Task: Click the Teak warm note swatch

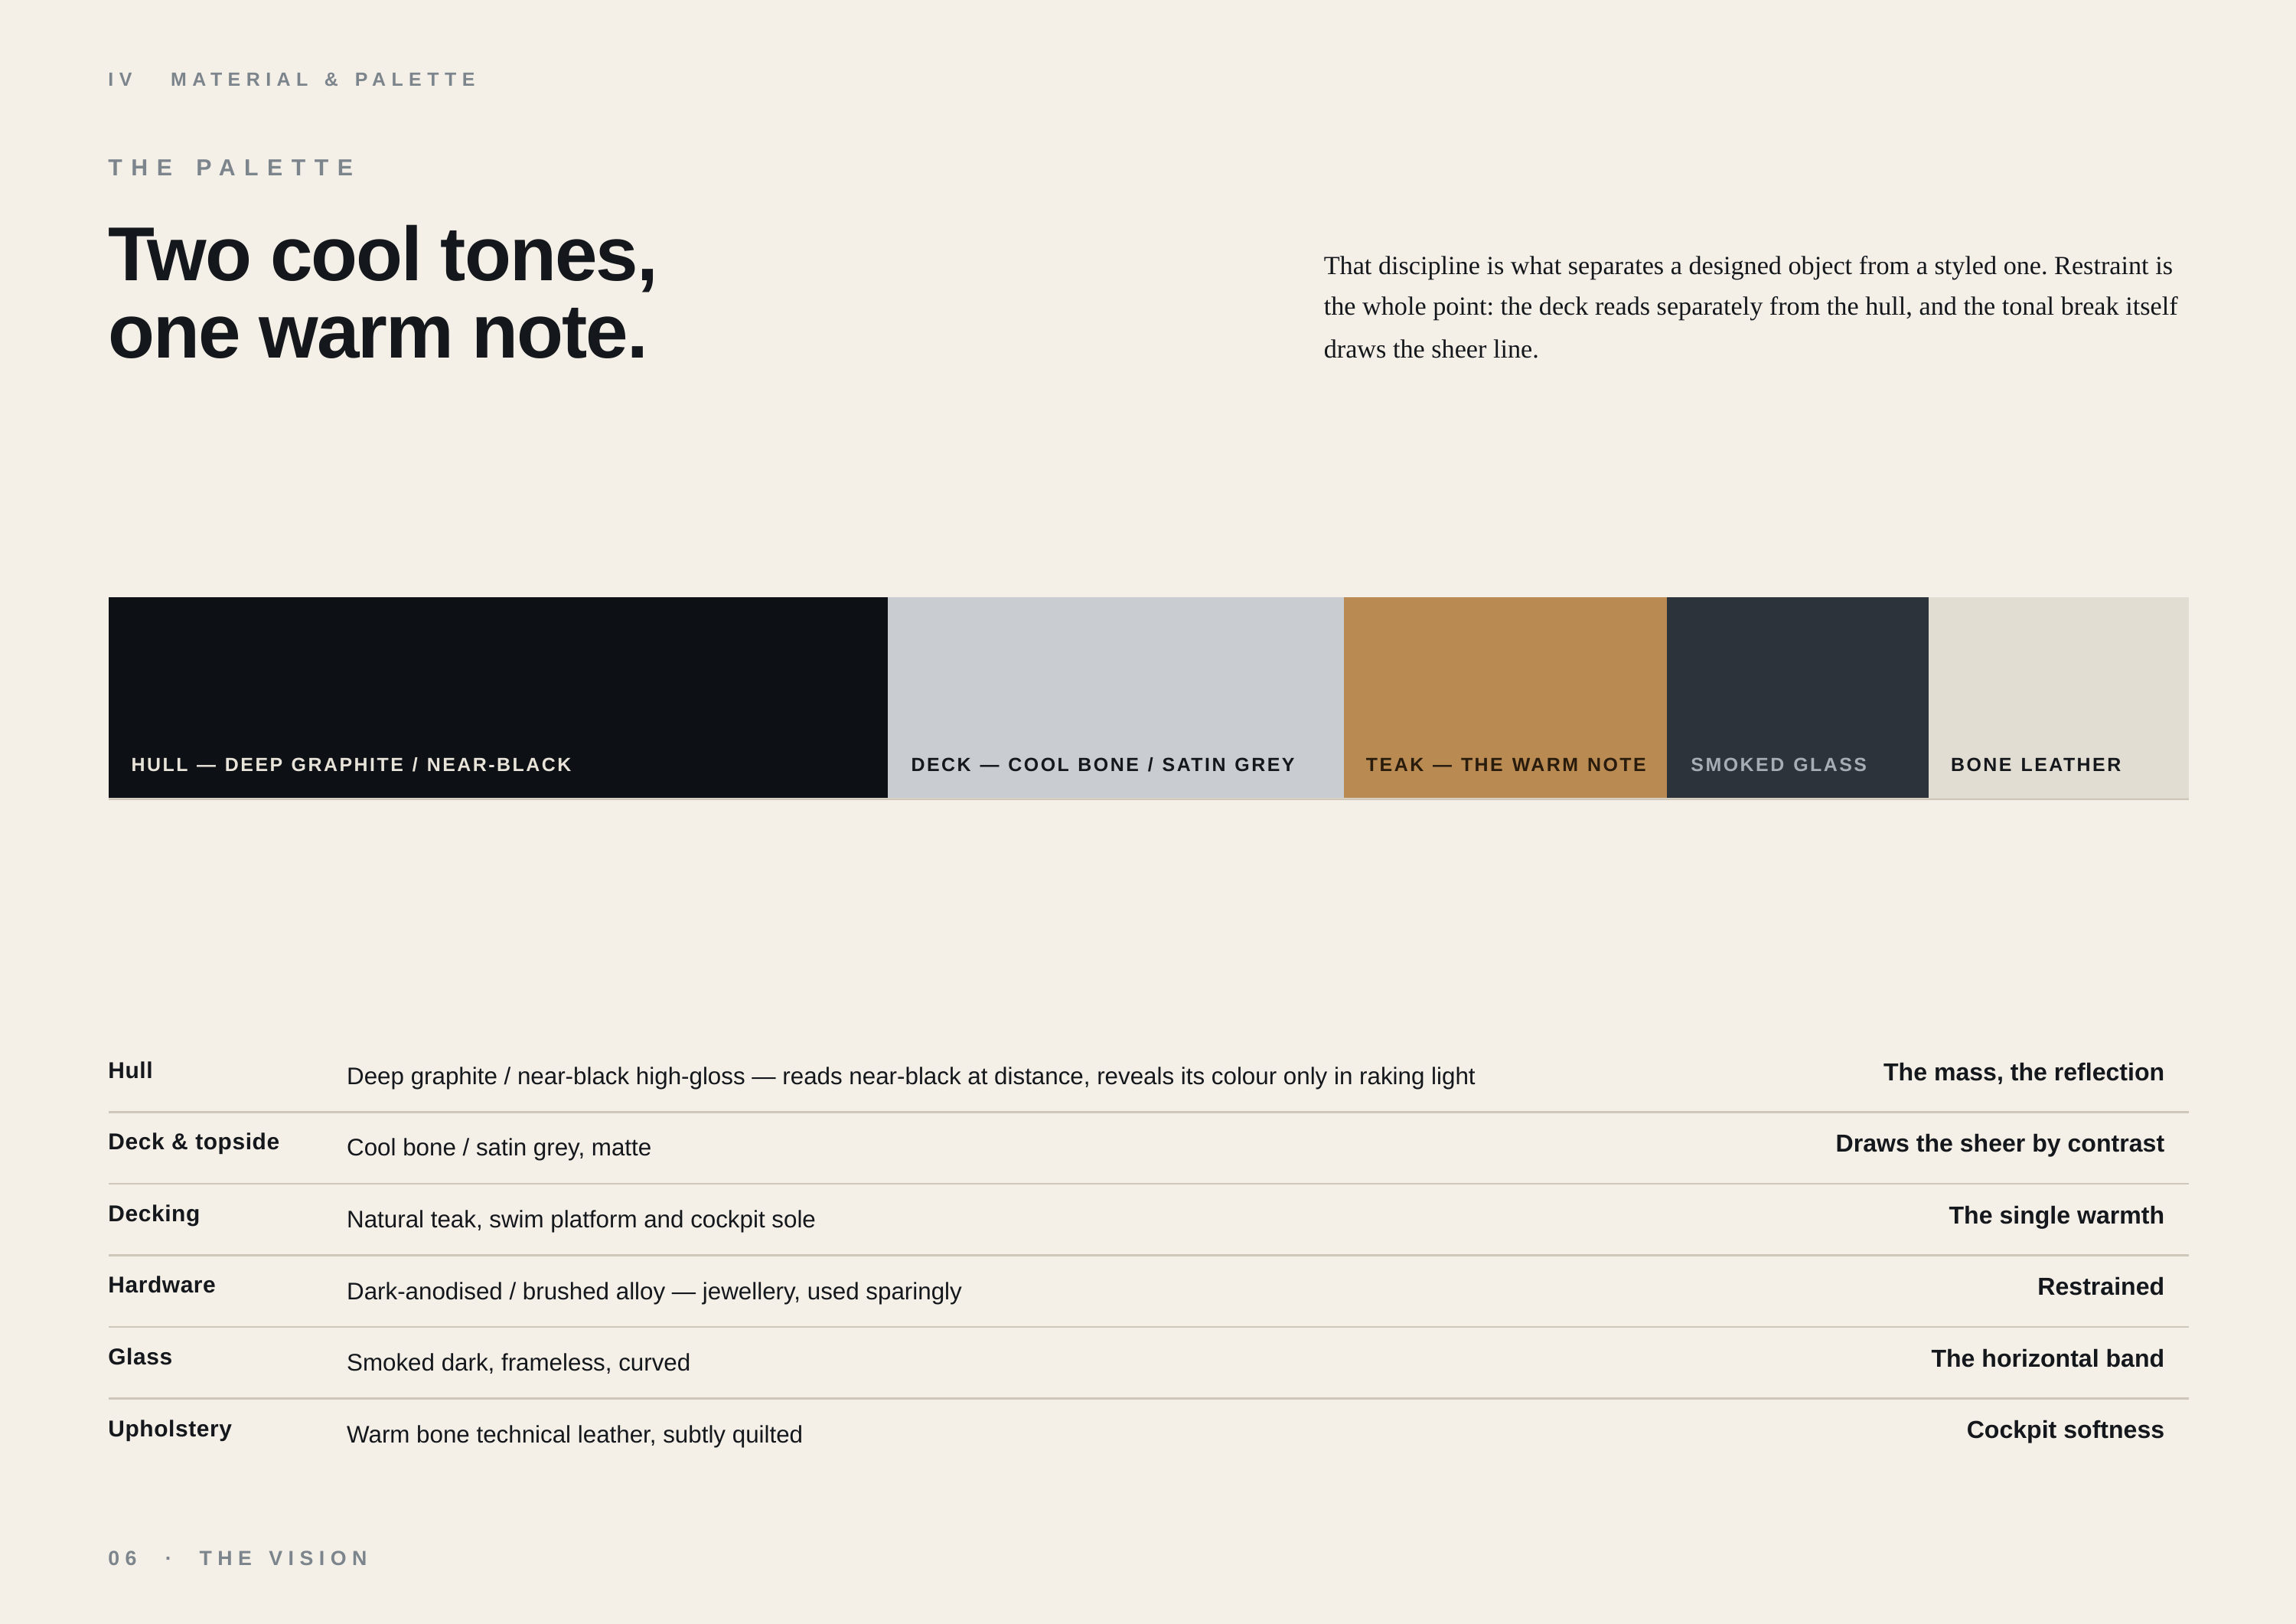Action: 1505,698
